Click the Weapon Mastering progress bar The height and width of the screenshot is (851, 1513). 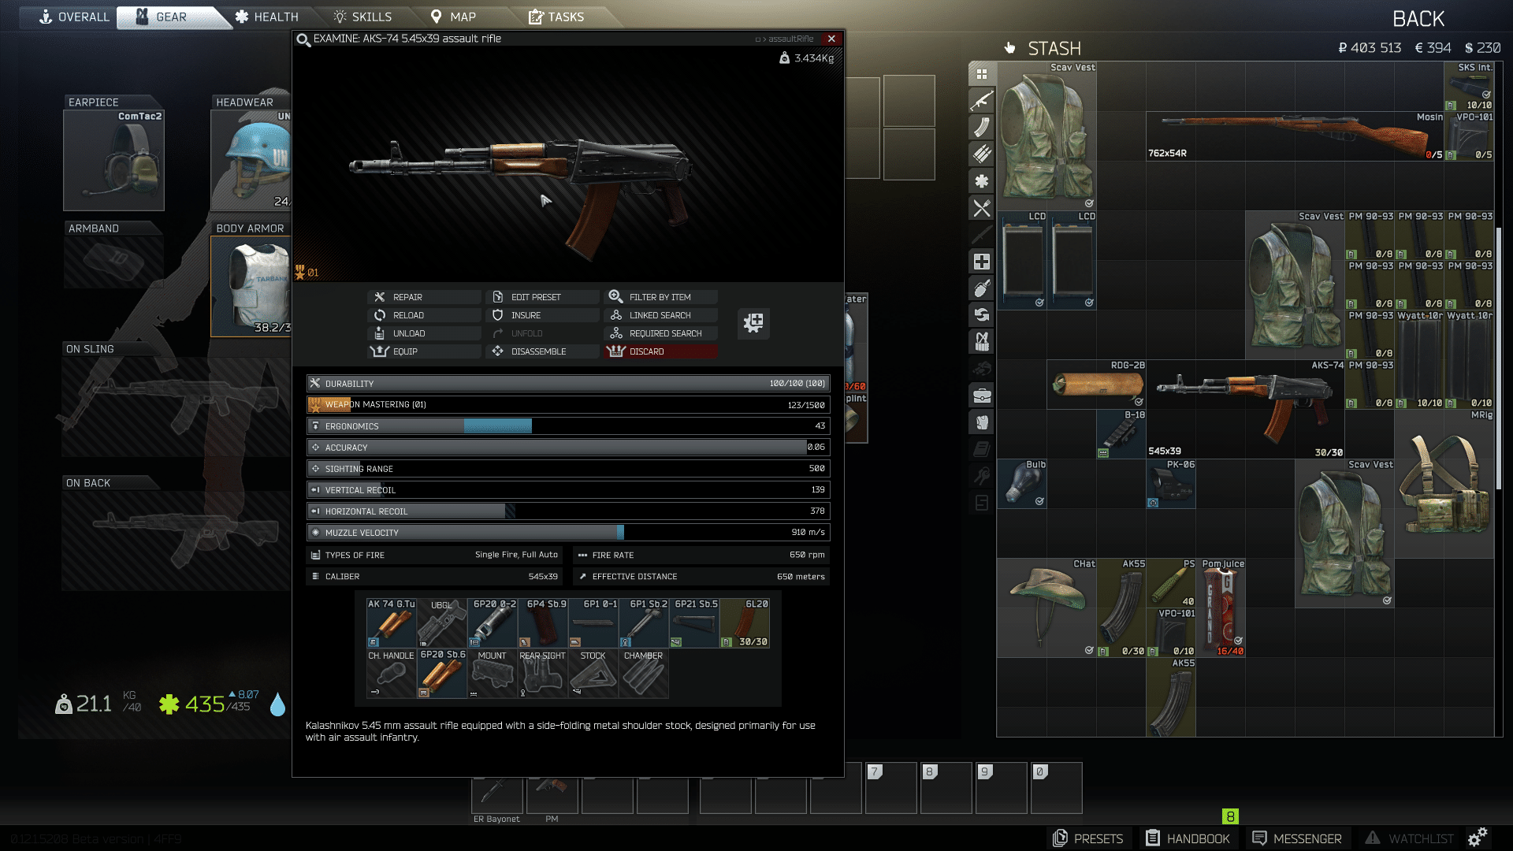pyautogui.click(x=567, y=405)
